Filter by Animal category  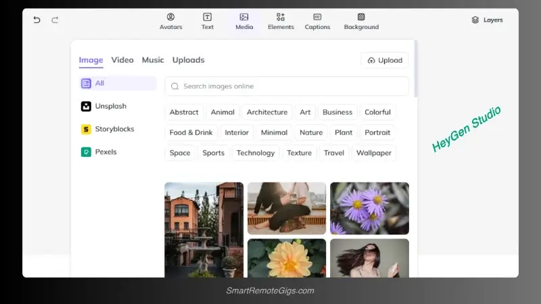(222, 112)
